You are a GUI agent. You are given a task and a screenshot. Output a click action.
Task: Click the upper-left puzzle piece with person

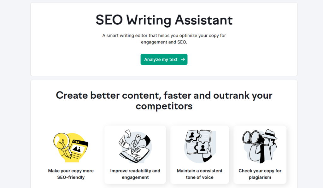coord(192,136)
